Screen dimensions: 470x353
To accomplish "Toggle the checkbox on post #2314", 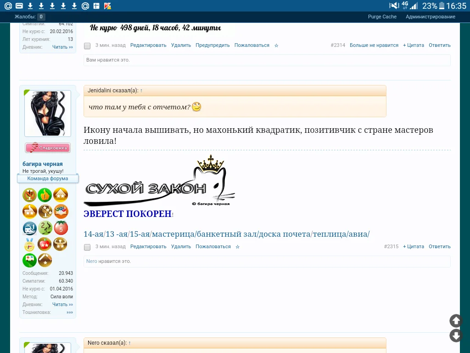I will [87, 46].
